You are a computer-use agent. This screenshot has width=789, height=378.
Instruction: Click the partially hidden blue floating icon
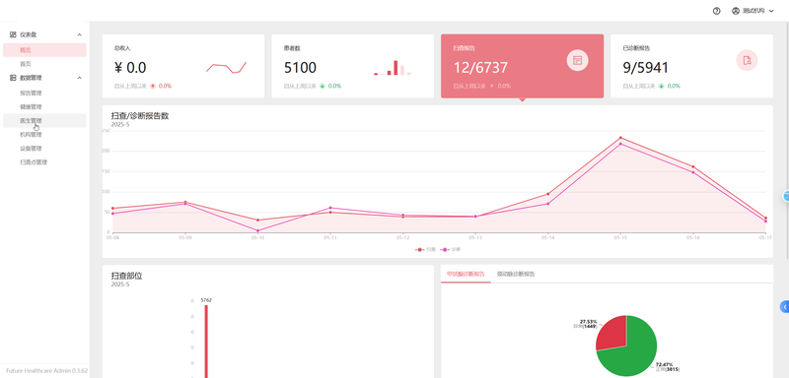pyautogui.click(x=785, y=196)
